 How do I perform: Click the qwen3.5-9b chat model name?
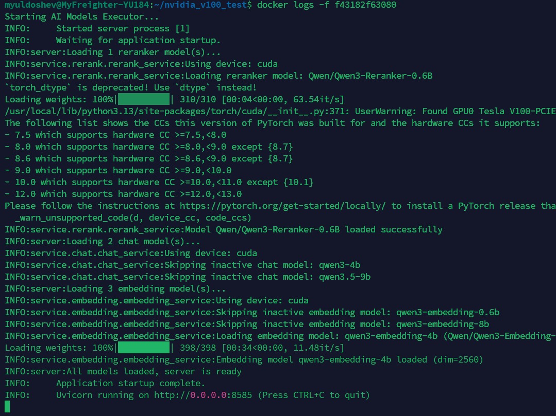pyautogui.click(x=344, y=277)
